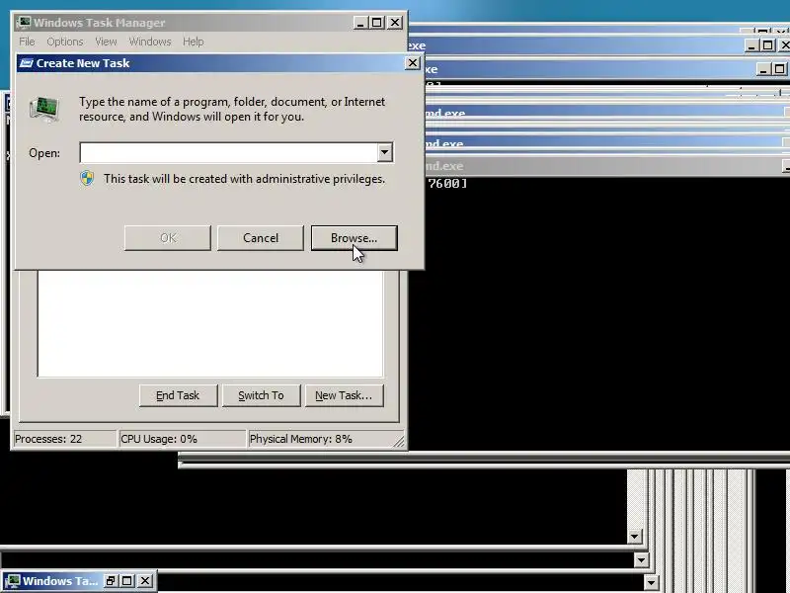Viewport: 790px width, 593px height.
Task: Click the empty task list area
Action: (210, 324)
